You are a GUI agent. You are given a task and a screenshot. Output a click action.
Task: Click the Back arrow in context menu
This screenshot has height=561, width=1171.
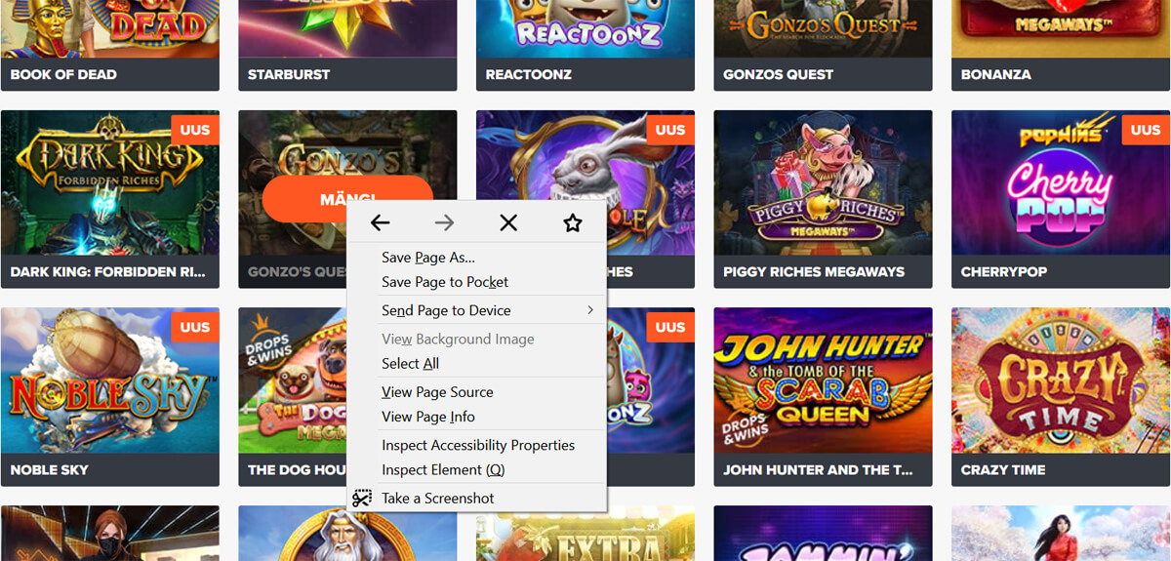click(x=381, y=222)
